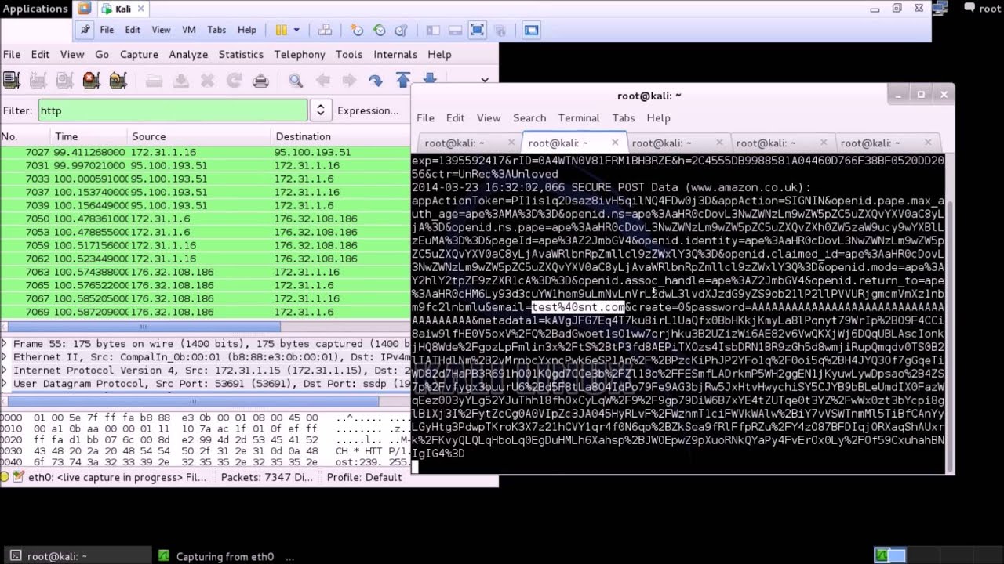Open the filter history dropdown arrows
Viewport: 1004px width, 564px height.
[x=320, y=110]
